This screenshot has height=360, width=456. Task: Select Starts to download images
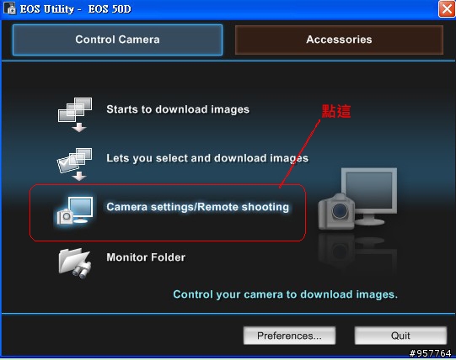pos(178,109)
